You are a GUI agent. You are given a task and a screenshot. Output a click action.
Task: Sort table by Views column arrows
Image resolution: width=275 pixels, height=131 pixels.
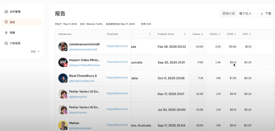click(x=202, y=34)
